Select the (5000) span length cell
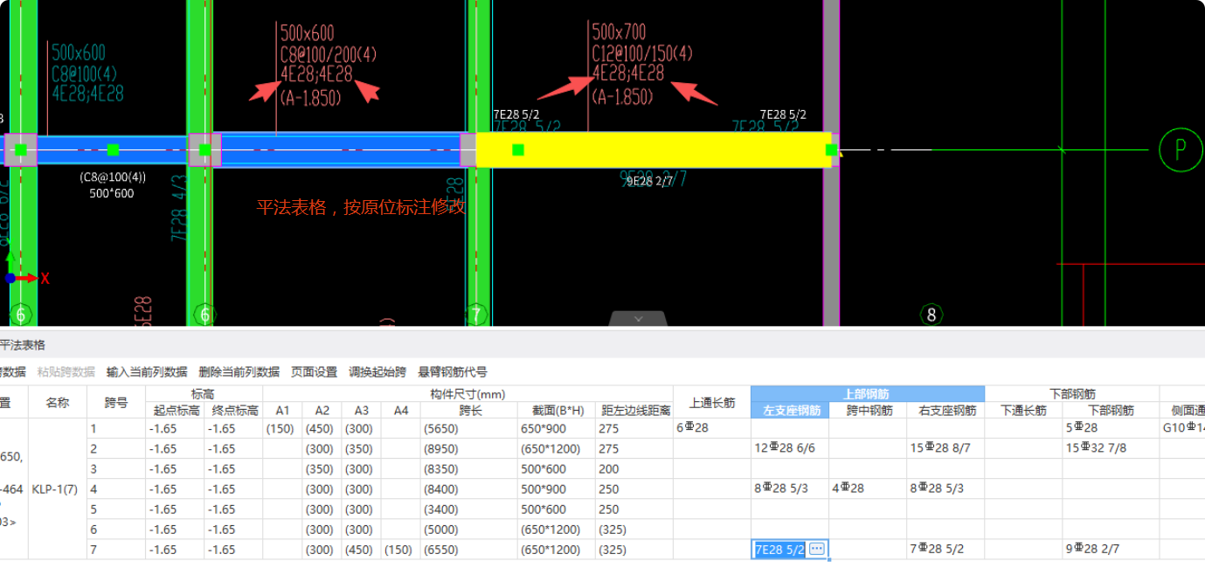The width and height of the screenshot is (1205, 575). [x=470, y=529]
